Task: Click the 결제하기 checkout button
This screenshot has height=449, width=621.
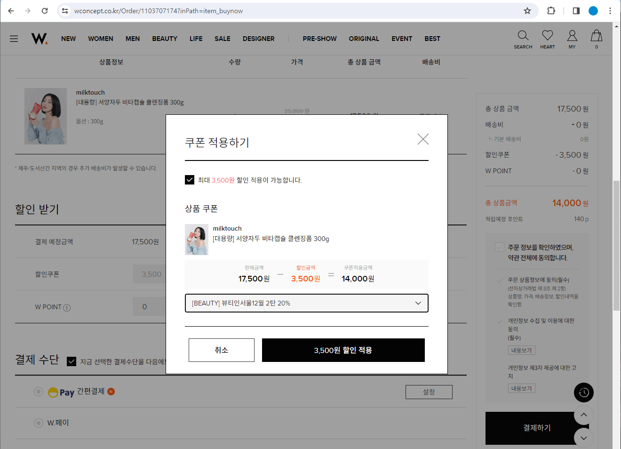Action: coord(537,428)
